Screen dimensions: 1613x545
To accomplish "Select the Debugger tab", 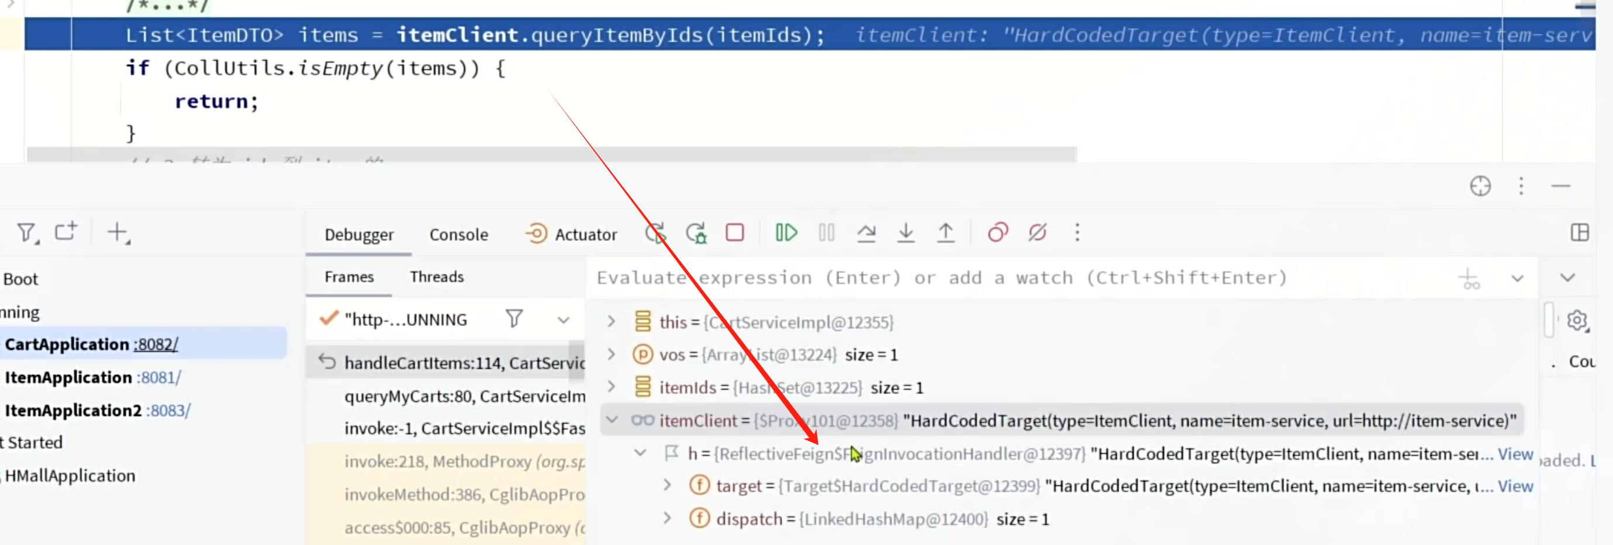I will point(359,235).
